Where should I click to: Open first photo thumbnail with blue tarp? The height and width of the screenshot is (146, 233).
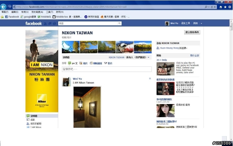(71, 47)
